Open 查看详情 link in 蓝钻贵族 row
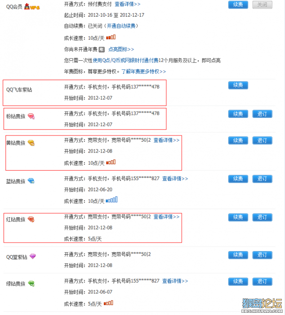Viewport: 285px width, 315px height. point(175,178)
